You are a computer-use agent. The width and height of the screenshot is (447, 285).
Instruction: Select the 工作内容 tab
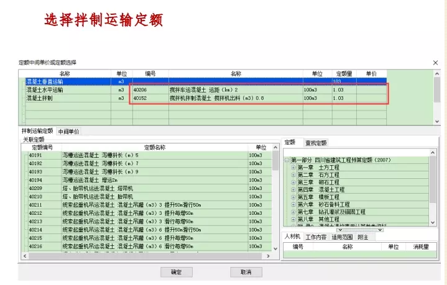pyautogui.click(x=316, y=237)
